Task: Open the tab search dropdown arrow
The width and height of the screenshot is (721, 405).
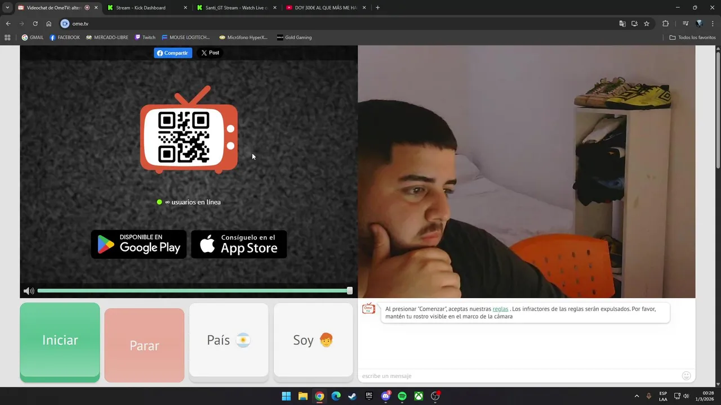Action: 7,8
